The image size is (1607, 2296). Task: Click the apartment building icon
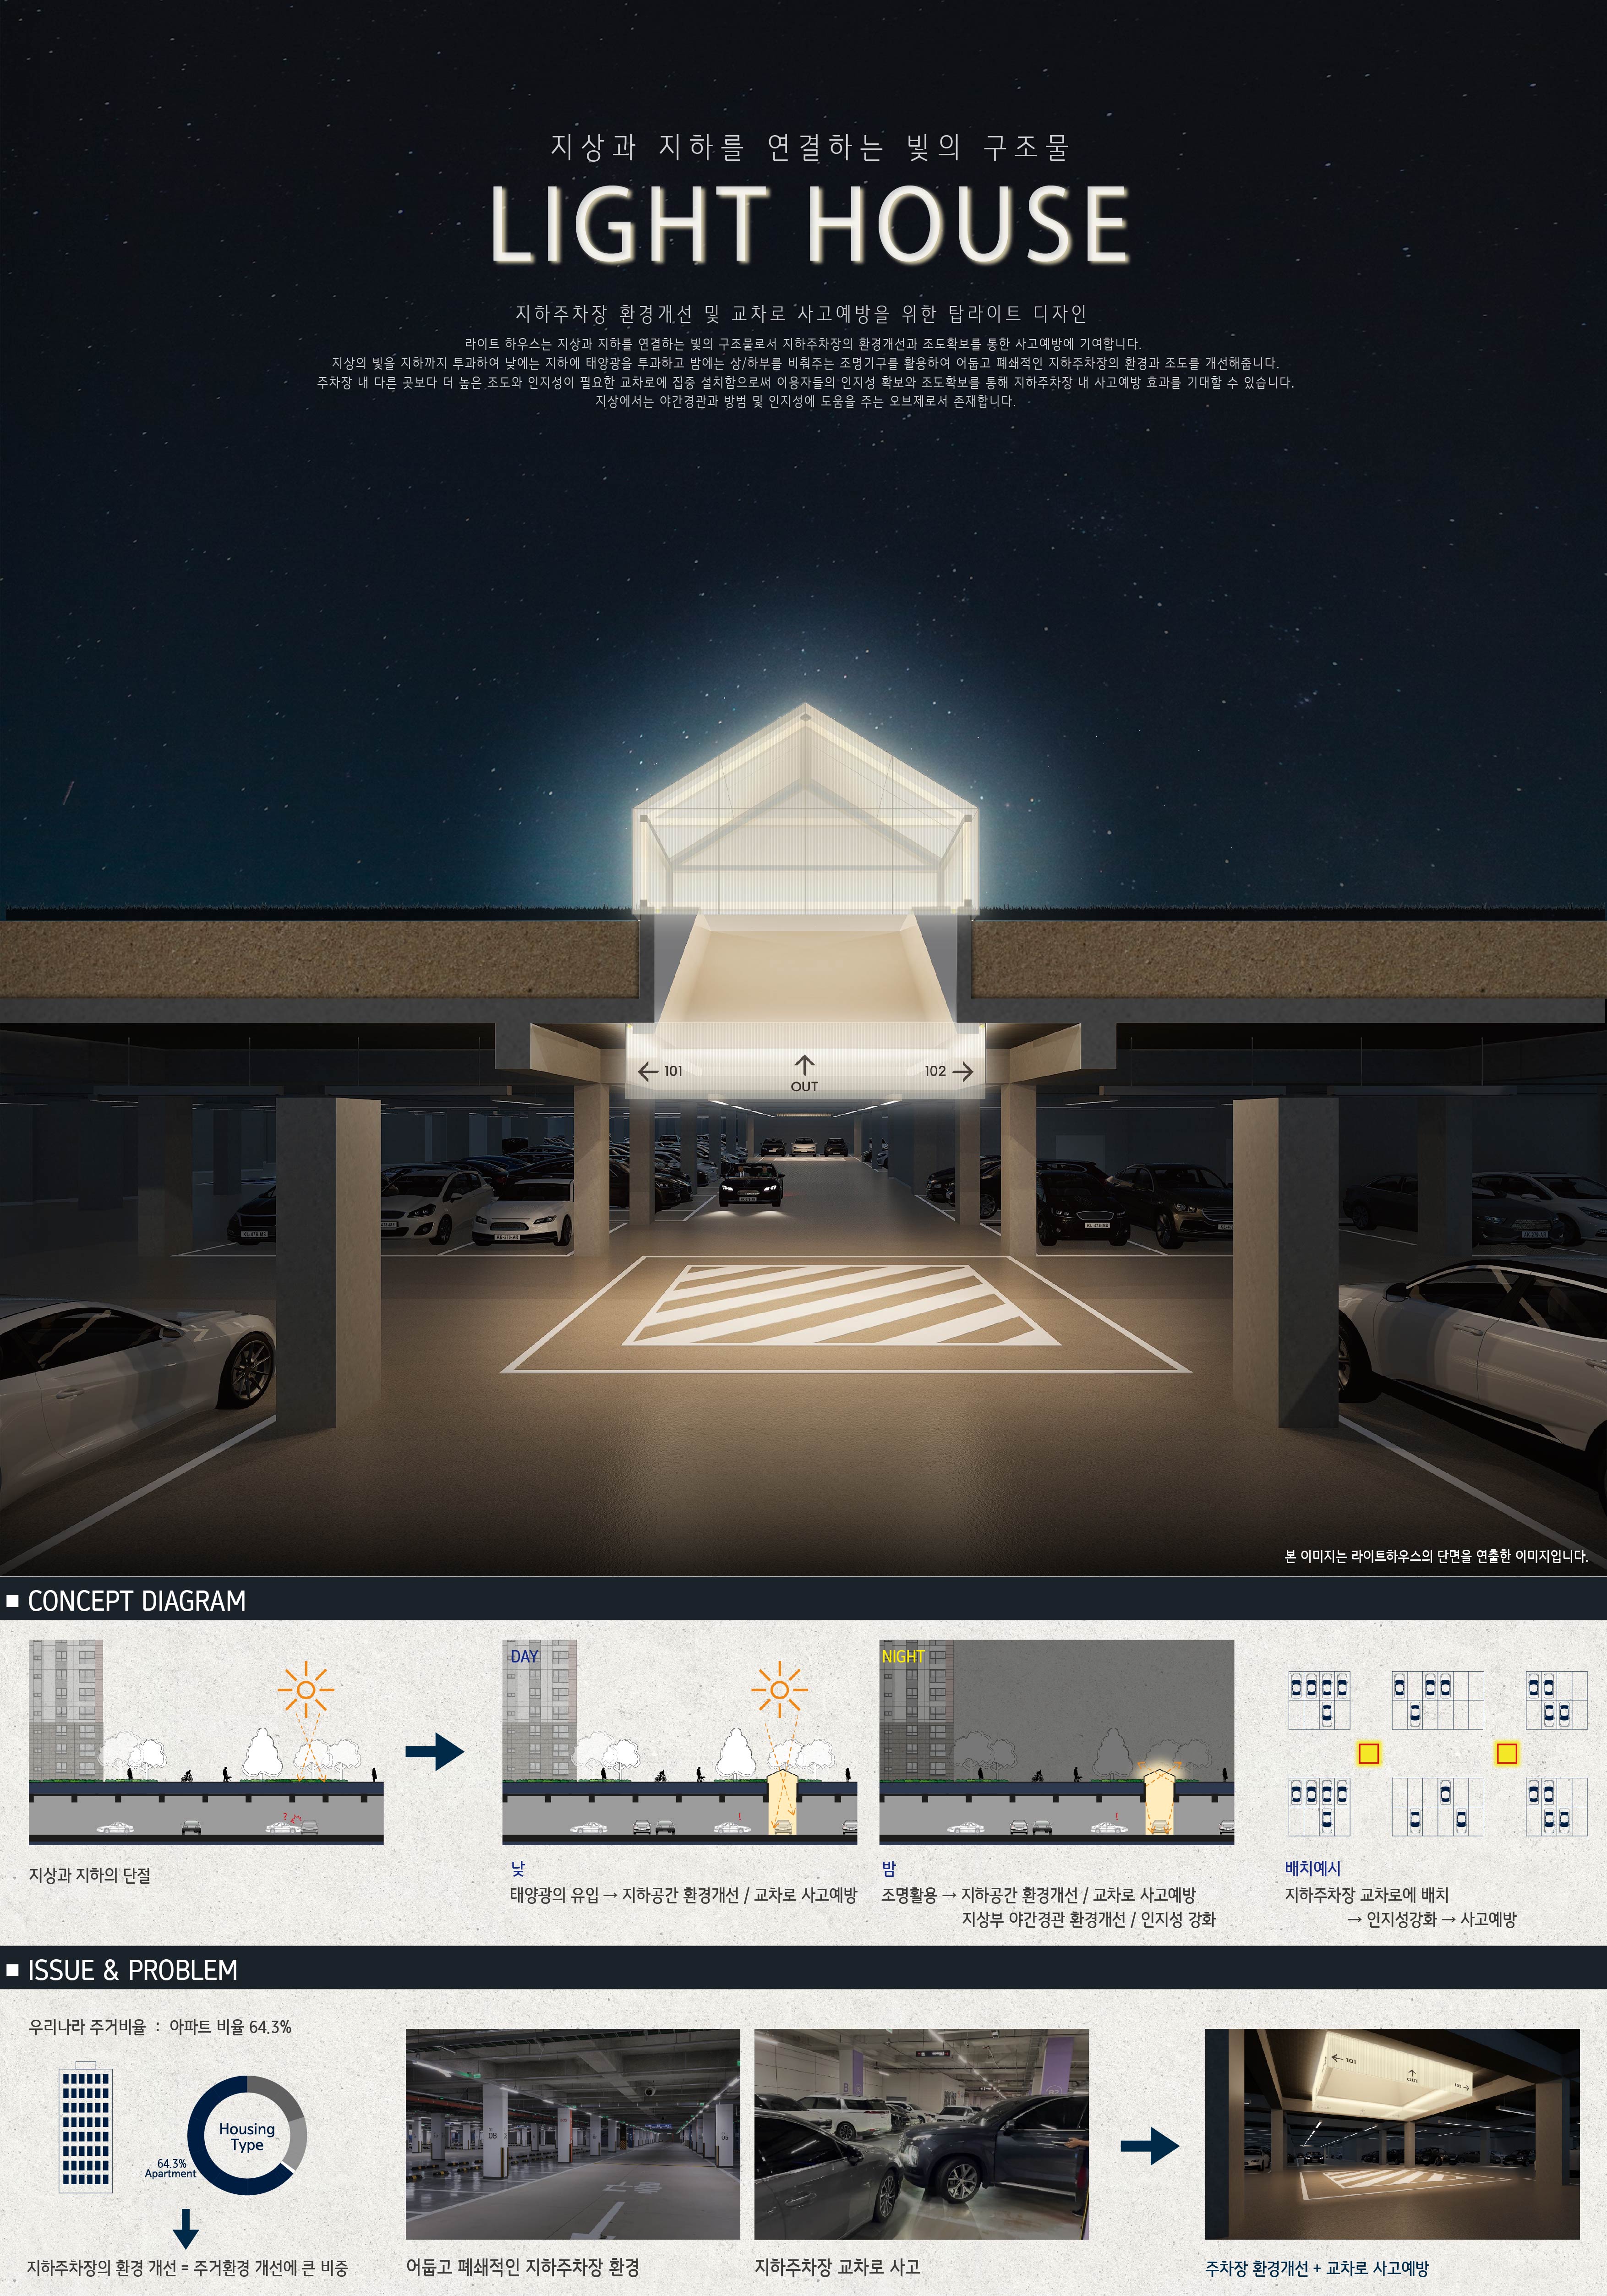coord(86,2127)
